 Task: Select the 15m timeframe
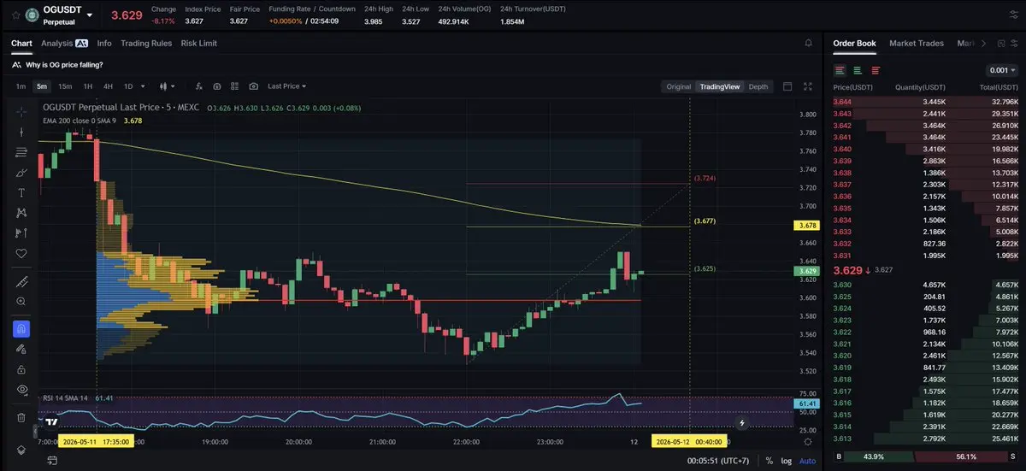[x=65, y=86]
